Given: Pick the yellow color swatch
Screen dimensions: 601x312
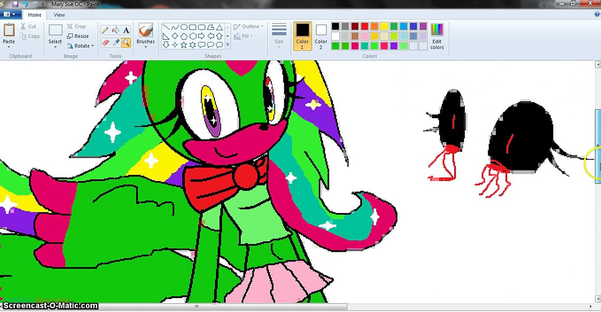Looking at the screenshot, I should [x=384, y=26].
